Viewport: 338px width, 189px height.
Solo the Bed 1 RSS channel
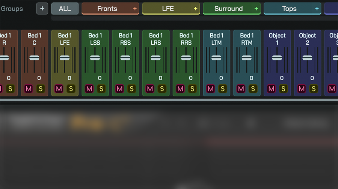point(132,89)
